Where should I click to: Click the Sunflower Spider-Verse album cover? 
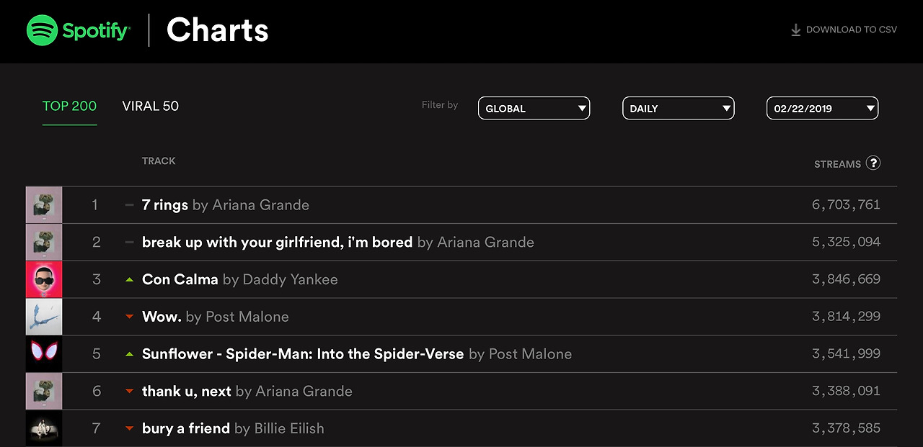click(x=44, y=354)
